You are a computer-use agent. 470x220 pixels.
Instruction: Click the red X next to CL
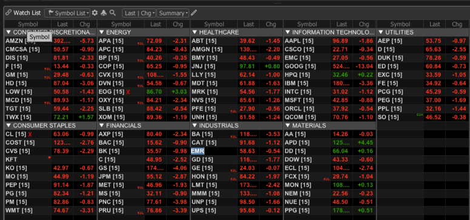click(30, 135)
